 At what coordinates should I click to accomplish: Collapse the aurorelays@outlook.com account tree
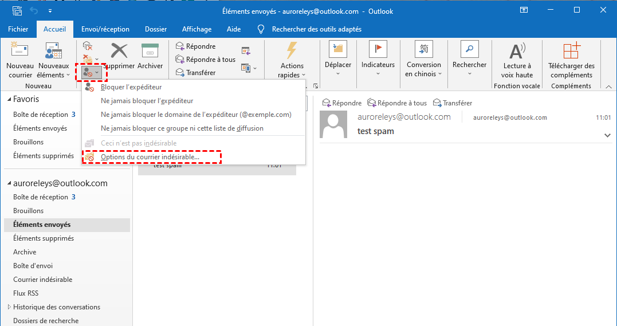pos(9,183)
